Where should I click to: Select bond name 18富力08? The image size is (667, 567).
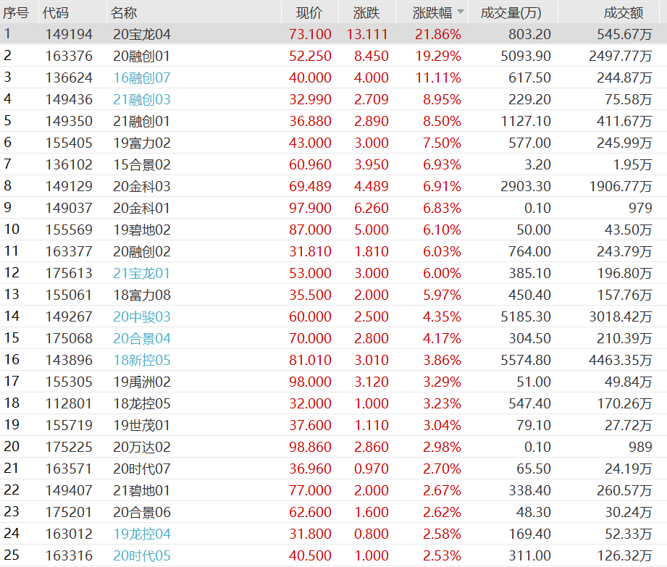pyautogui.click(x=142, y=294)
